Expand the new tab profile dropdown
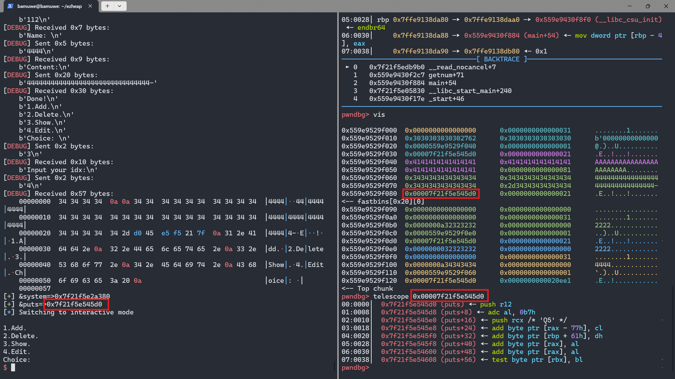Screen dimensions: 675x379 [119, 6]
